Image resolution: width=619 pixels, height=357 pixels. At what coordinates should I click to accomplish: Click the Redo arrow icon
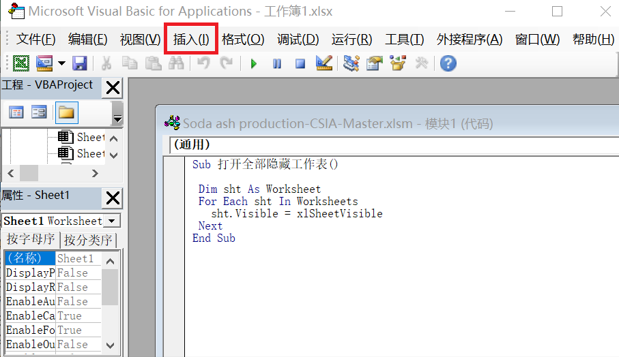(226, 63)
